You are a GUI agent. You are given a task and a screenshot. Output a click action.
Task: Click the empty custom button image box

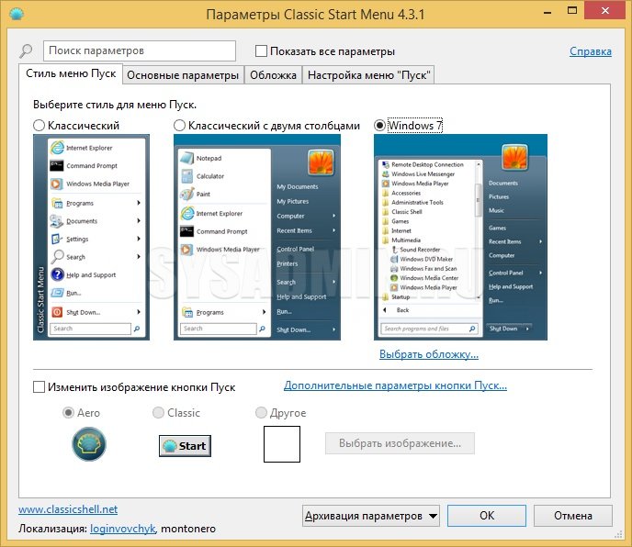pyautogui.click(x=282, y=444)
